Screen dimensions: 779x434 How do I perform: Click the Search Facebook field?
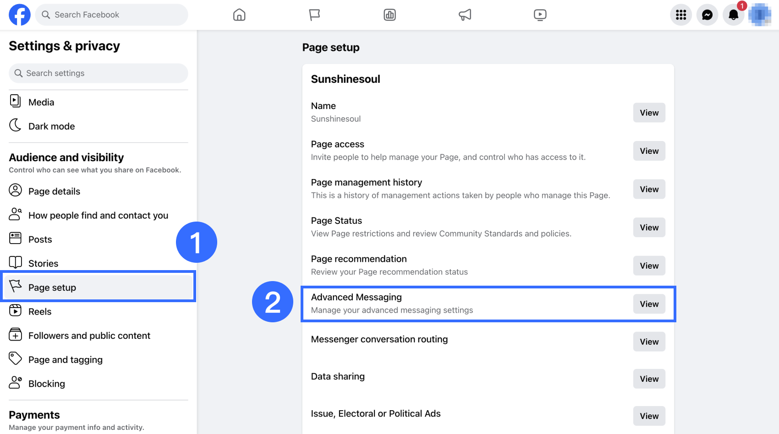click(112, 15)
